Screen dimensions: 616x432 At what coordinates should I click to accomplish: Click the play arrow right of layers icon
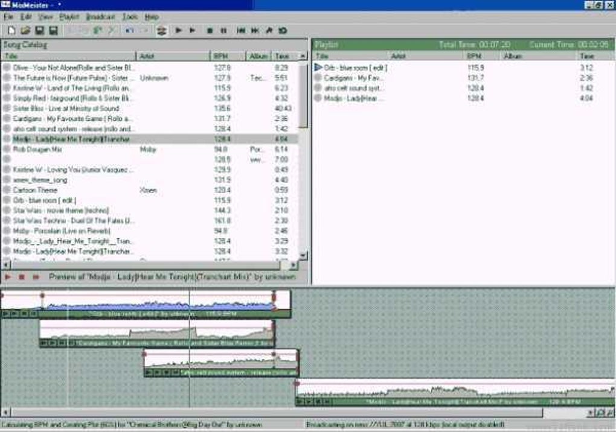tap(178, 30)
